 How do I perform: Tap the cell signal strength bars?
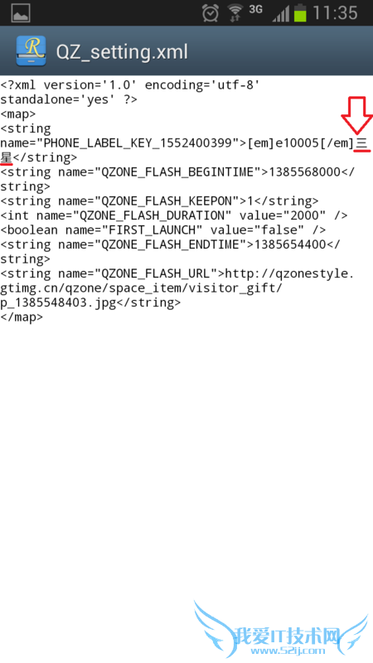280,13
